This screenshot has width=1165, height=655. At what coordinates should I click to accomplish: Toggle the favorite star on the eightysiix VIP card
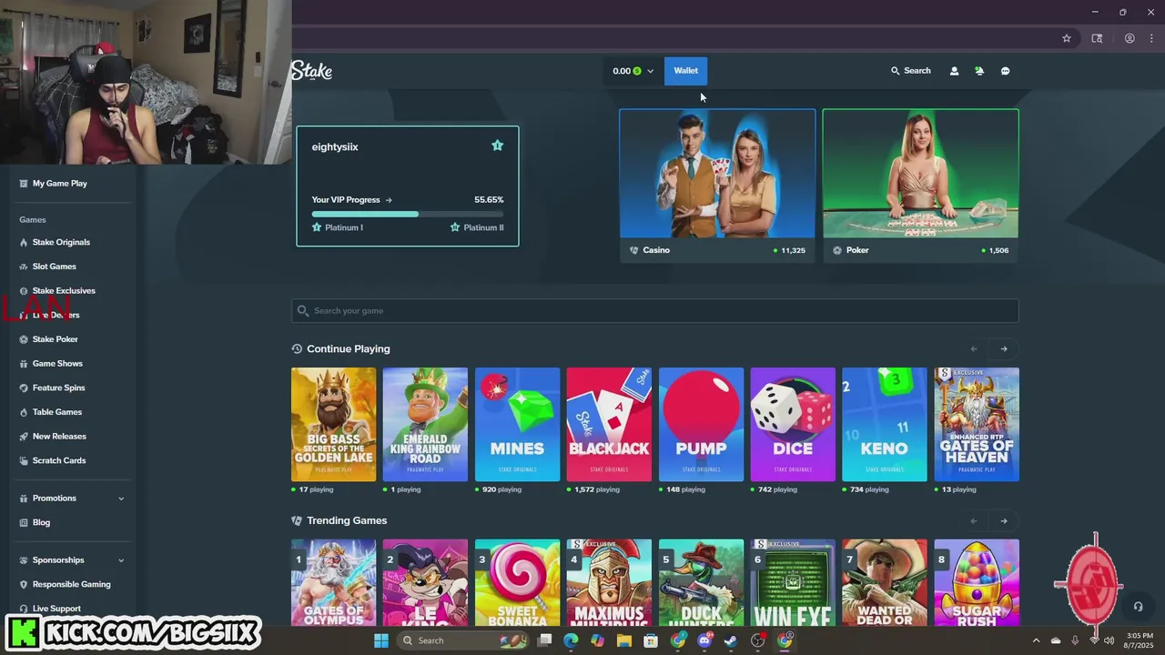(497, 146)
